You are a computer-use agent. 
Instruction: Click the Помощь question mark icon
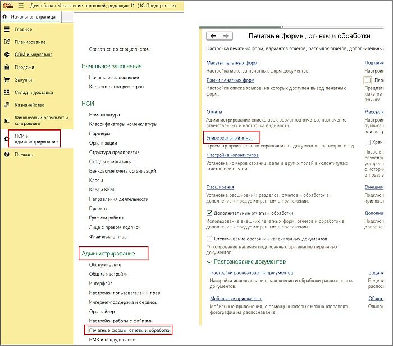(x=7, y=154)
